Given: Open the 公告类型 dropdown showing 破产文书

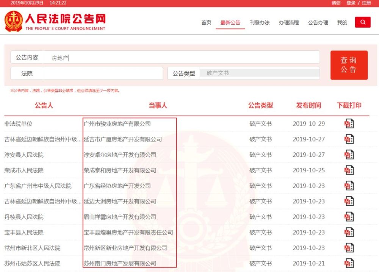Looking at the screenshot, I should point(260,73).
